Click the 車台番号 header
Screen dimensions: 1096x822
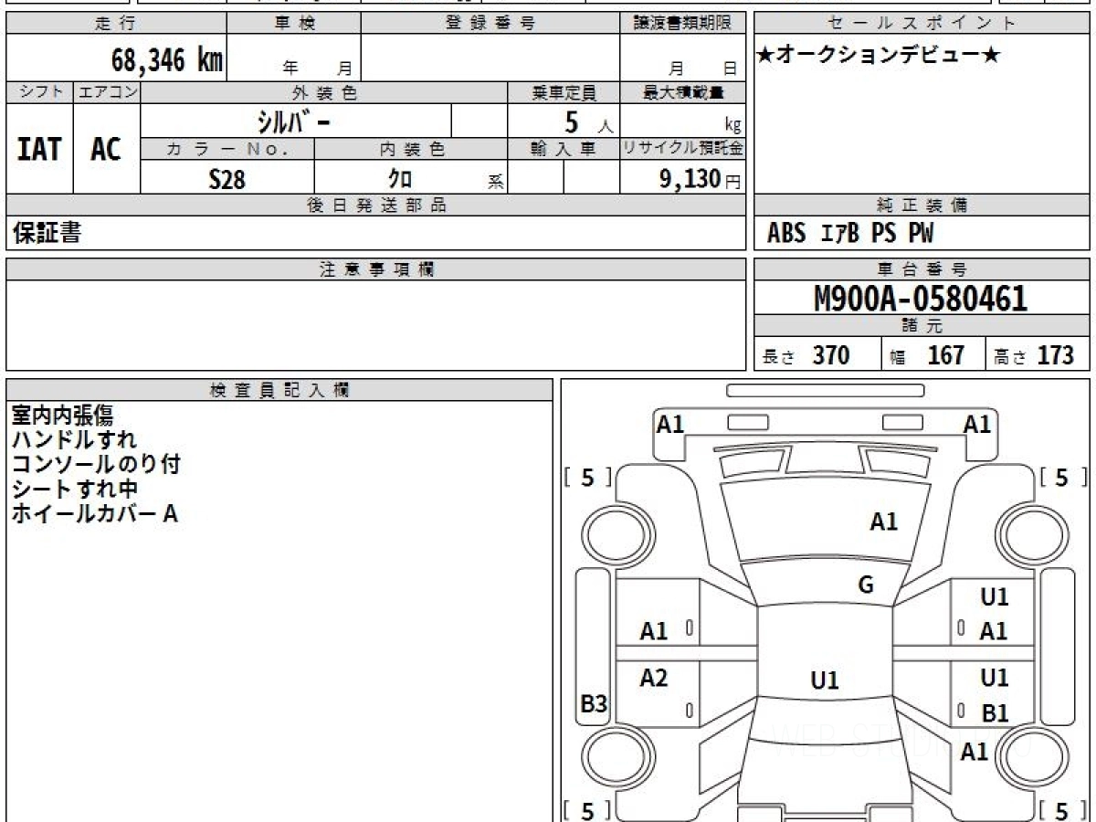pyautogui.click(x=922, y=269)
